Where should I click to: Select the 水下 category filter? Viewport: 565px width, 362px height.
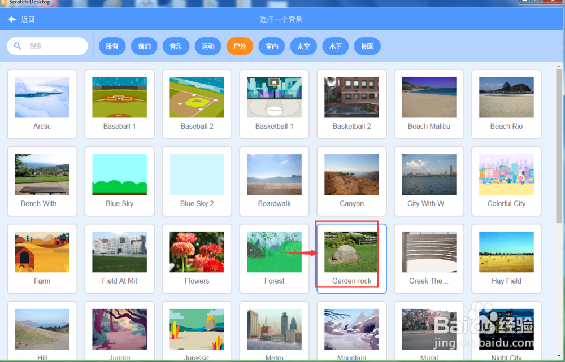coord(335,46)
